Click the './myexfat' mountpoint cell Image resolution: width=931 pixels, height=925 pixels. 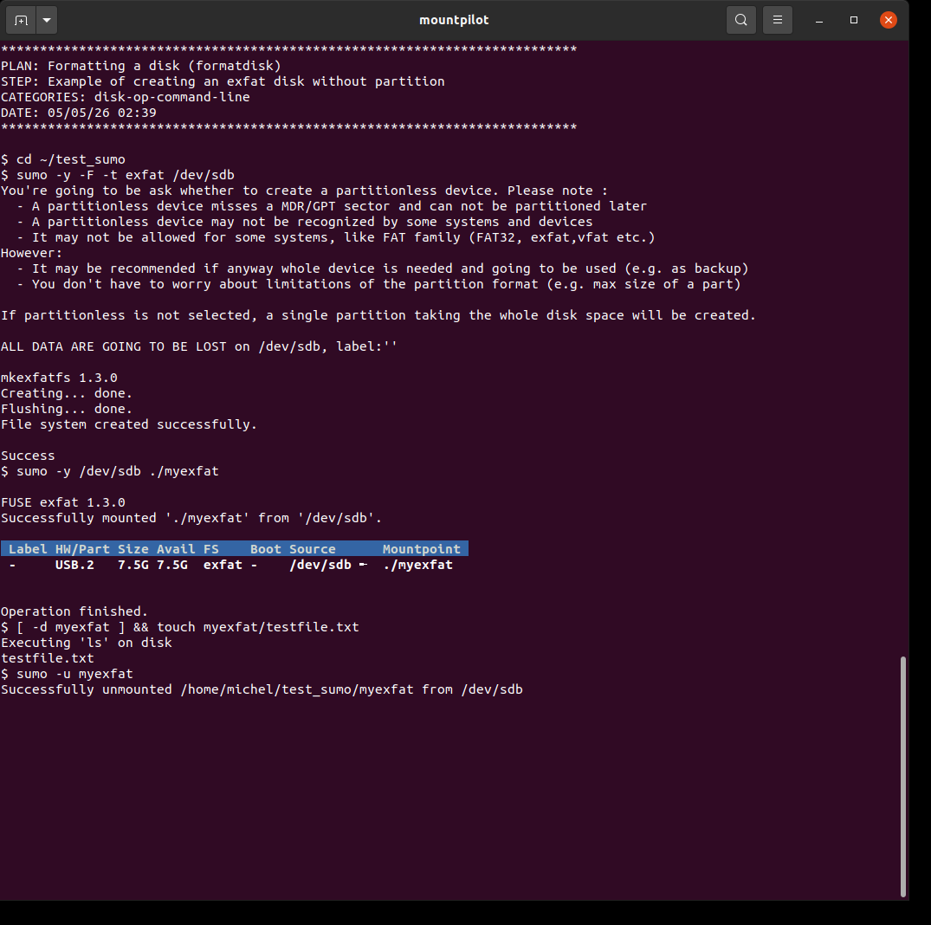[x=417, y=565]
